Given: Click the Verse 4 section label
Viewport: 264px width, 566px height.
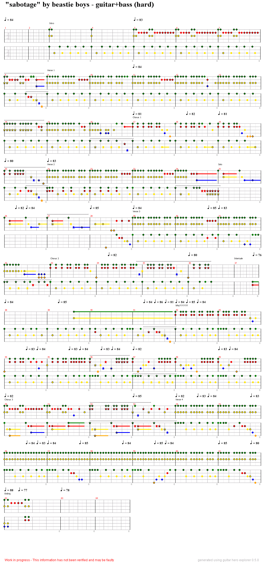Looking at the screenshot, I should pyautogui.click(x=179, y=400).
